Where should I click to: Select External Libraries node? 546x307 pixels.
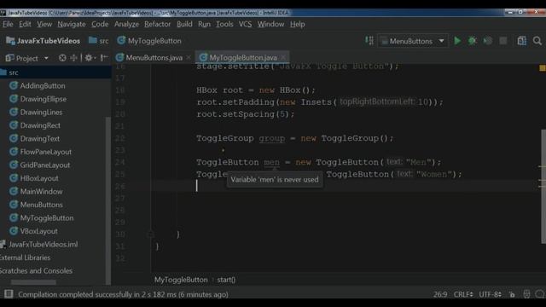pos(25,258)
